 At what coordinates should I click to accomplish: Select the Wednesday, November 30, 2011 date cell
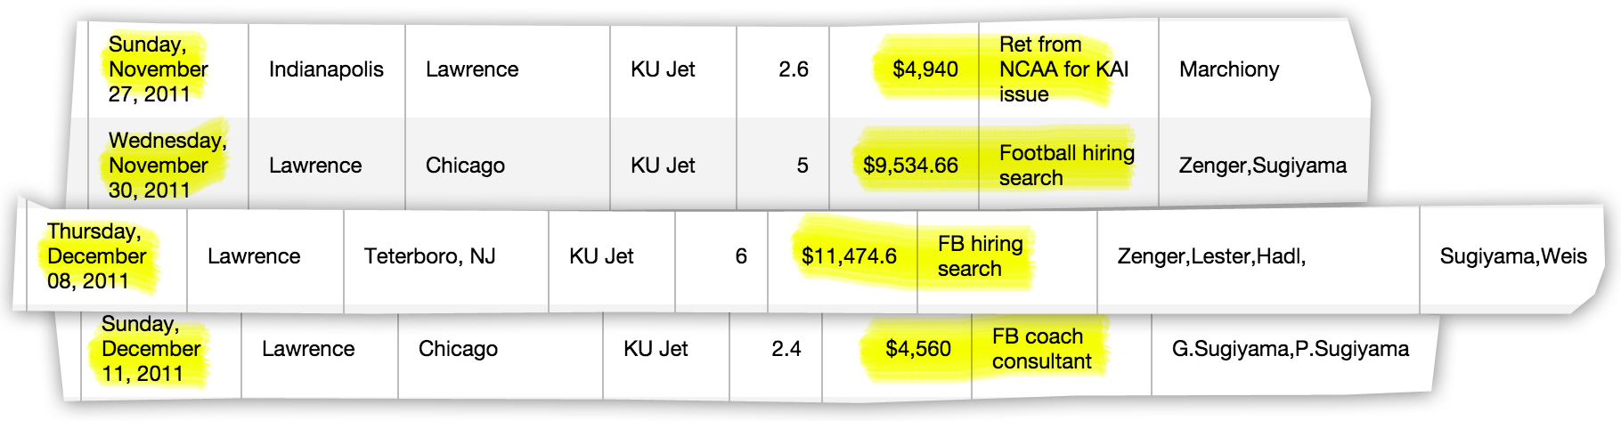[167, 166]
